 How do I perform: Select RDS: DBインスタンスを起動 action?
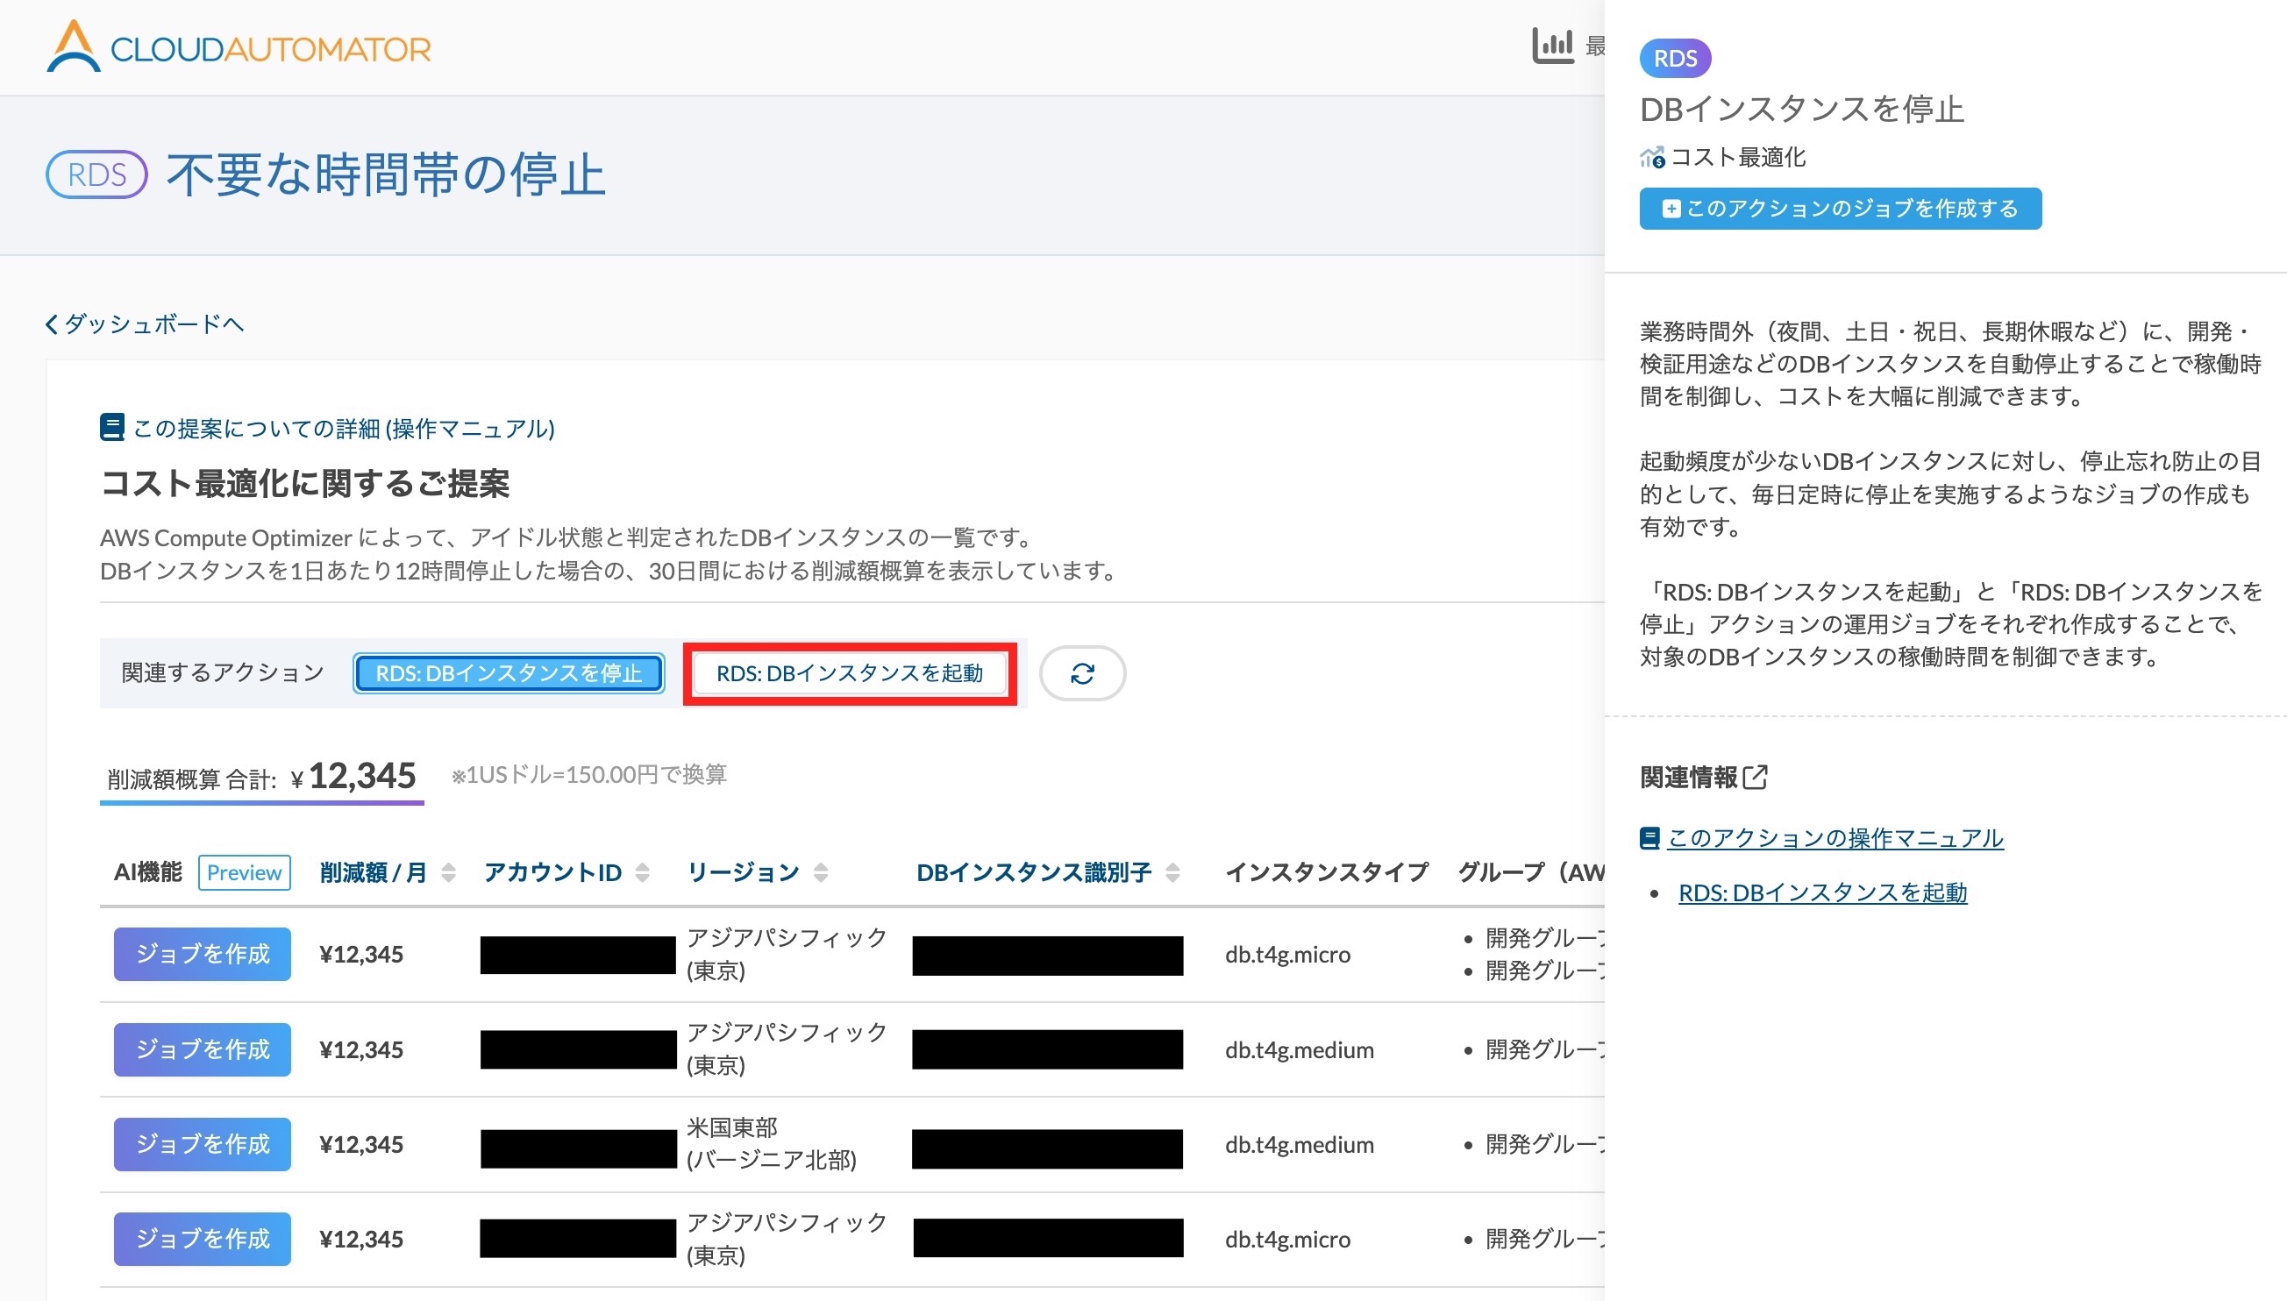849,672
